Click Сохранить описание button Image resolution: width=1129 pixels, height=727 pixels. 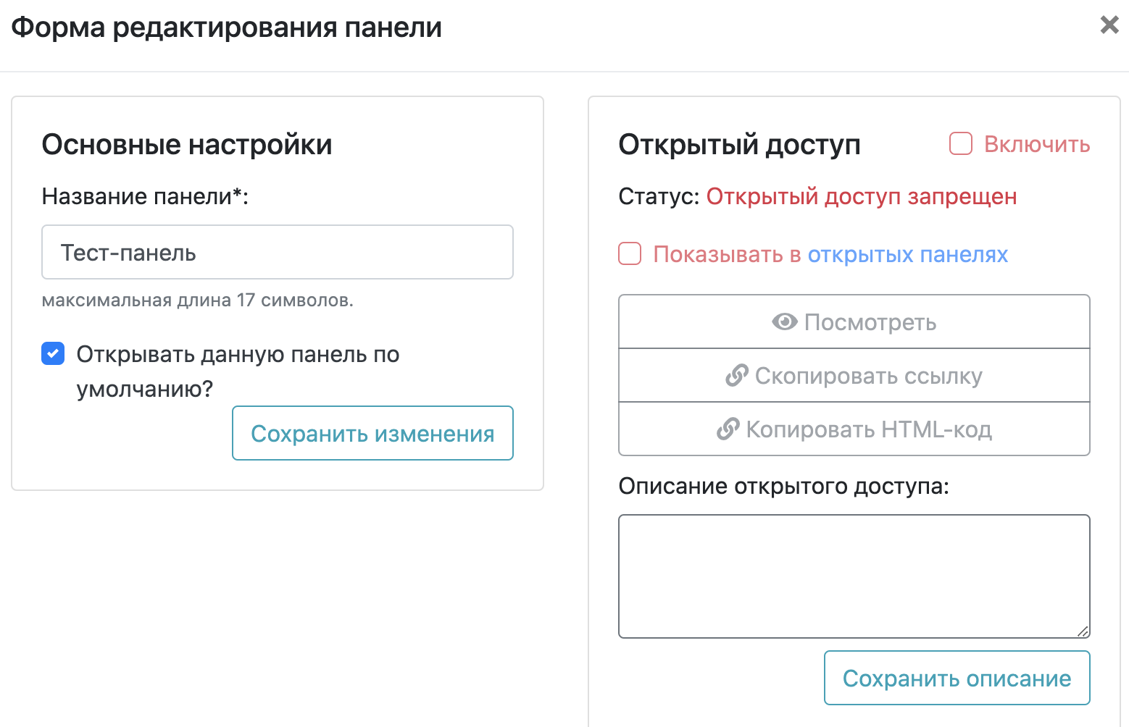(x=957, y=678)
